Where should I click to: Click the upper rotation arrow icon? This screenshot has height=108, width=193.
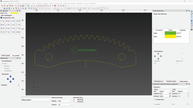tap(182, 54)
